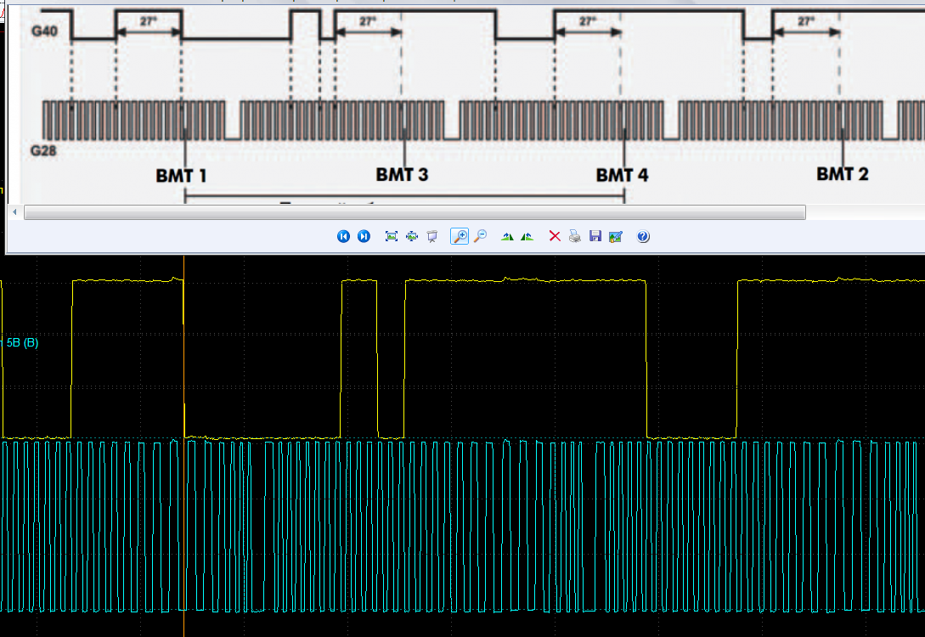This screenshot has height=637, width=925.
Task: Save a copy with floppy icon
Action: coord(595,236)
